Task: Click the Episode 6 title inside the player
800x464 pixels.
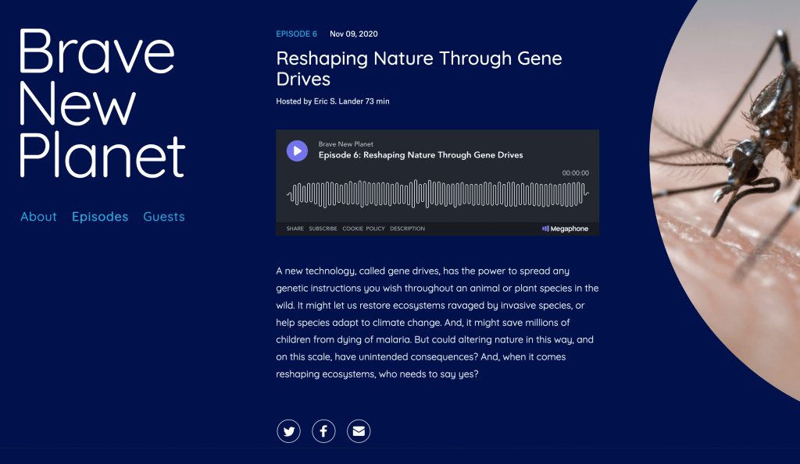Action: 420,155
